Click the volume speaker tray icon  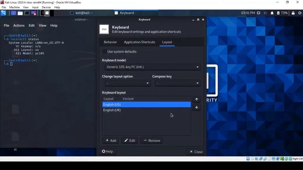[265, 13]
